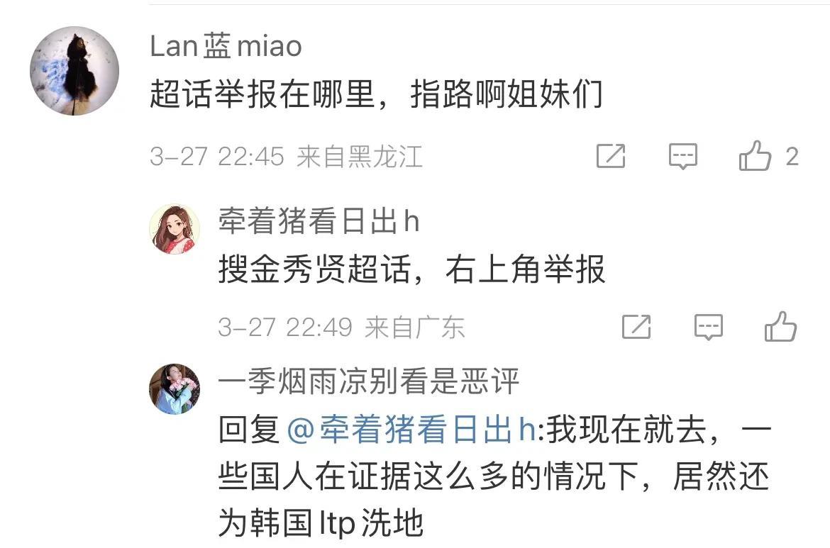Forward the reply by 牵着猪看日出h
830x548 pixels.
636,326
